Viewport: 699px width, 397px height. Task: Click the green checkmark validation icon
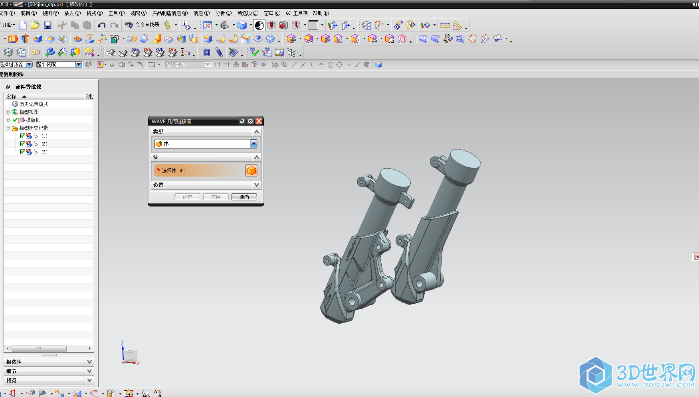point(255,52)
